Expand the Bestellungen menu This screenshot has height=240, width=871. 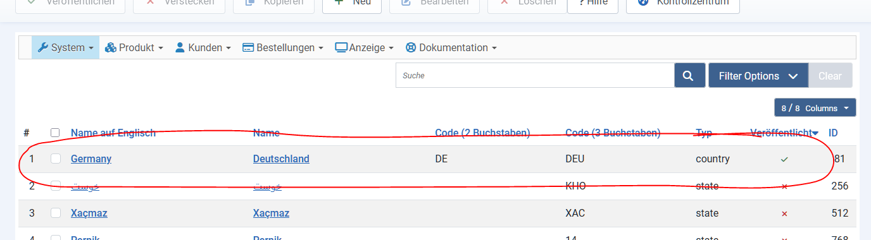click(x=282, y=47)
